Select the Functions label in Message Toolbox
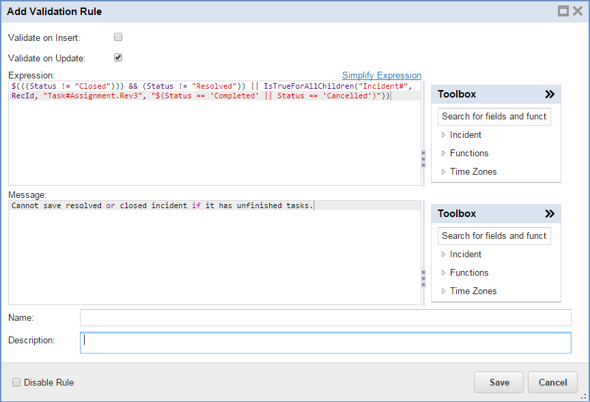Image resolution: width=590 pixels, height=402 pixels. click(x=469, y=272)
